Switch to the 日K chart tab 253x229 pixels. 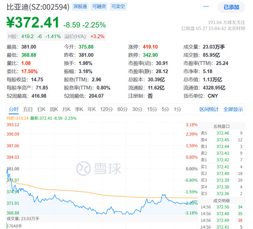(41, 109)
